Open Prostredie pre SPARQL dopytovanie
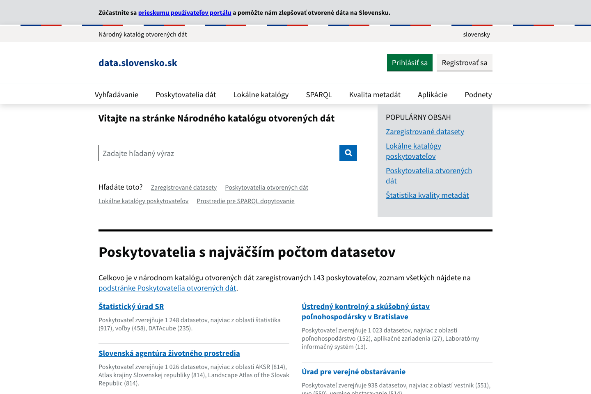Screen dimensions: 591x394 pyautogui.click(x=245, y=201)
